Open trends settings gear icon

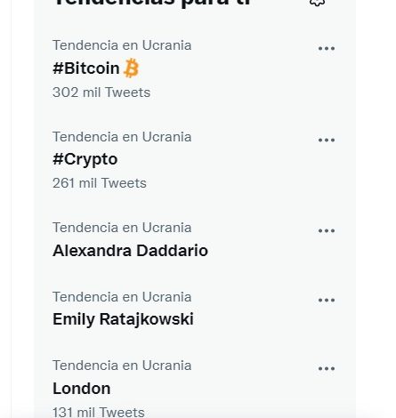(317, 3)
